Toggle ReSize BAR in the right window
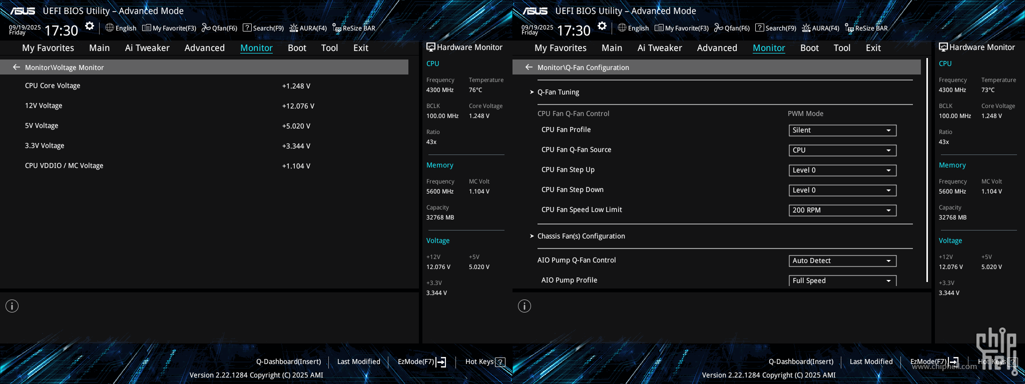This screenshot has height=384, width=1025. [866, 28]
